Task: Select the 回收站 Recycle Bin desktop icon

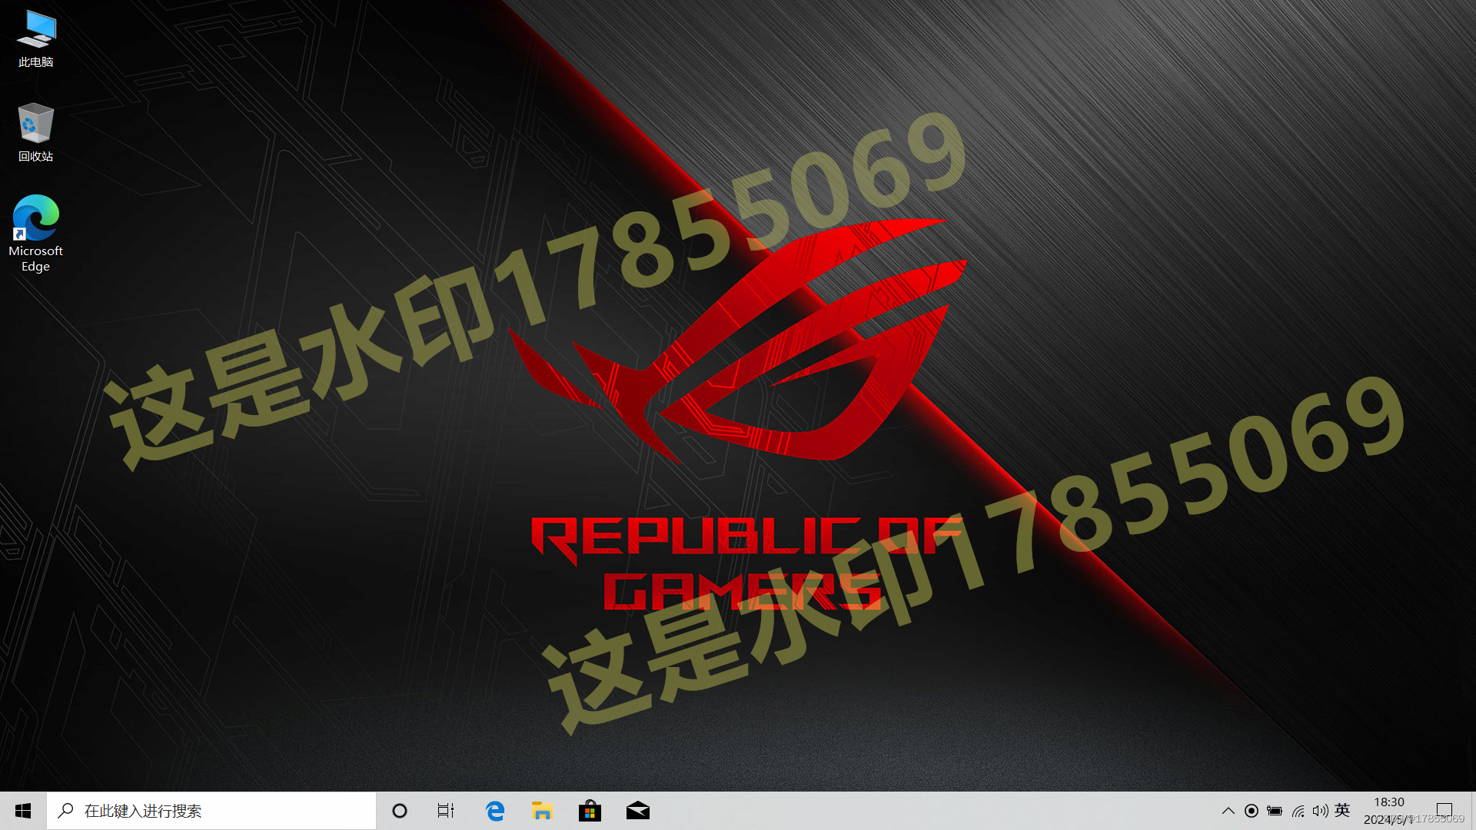Action: coord(35,132)
